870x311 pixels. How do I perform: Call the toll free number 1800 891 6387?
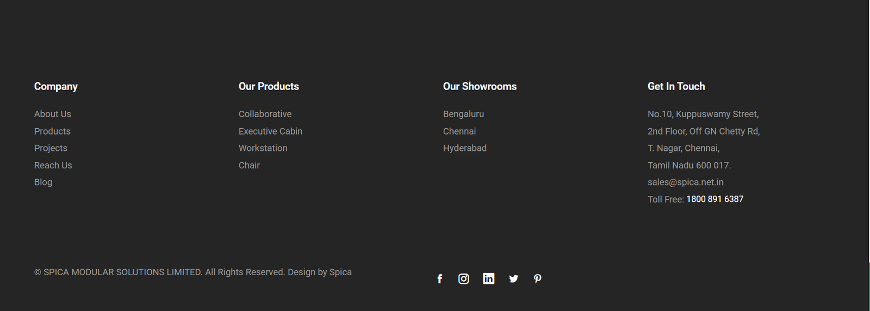(714, 199)
